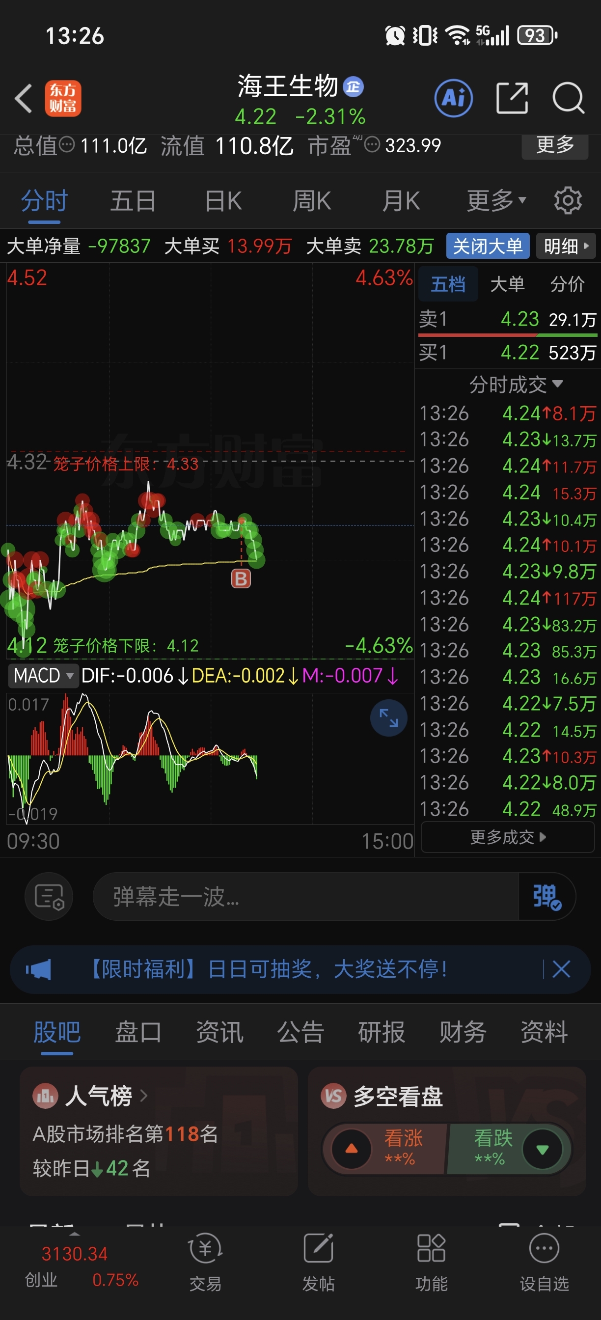Screen dimensions: 601x1320
Task: Select the 五档 order book tab
Action: pyautogui.click(x=448, y=283)
